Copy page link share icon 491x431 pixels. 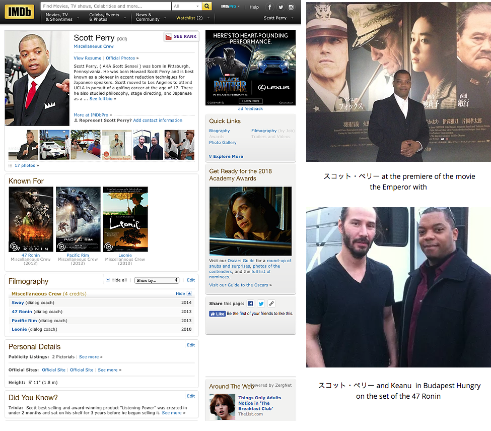coord(271,303)
